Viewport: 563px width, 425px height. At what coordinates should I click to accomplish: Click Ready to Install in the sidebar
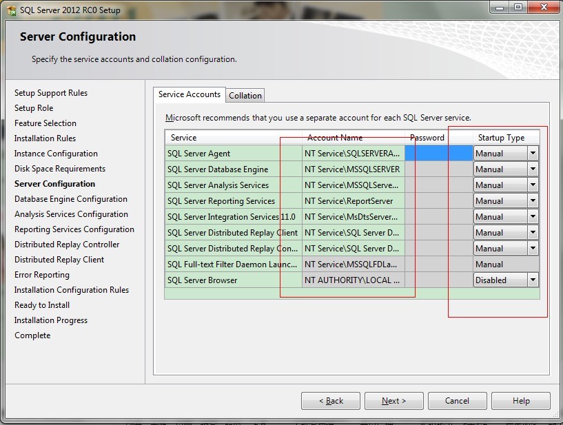coord(41,305)
